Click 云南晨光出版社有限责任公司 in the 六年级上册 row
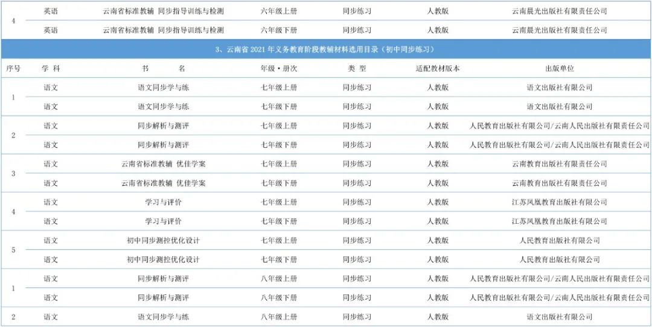This screenshot has width=652, height=327. coord(560,11)
